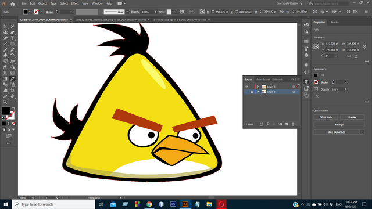Open stroke weight dropdown in Properties panel

(x=345, y=82)
